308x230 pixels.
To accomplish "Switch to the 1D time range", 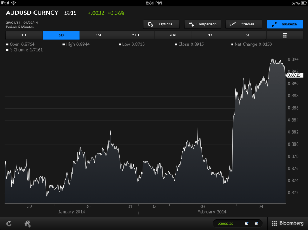I will pos(24,35).
